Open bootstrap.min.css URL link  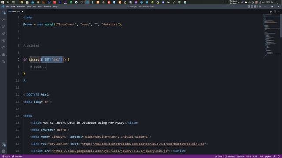[x=143, y=144]
